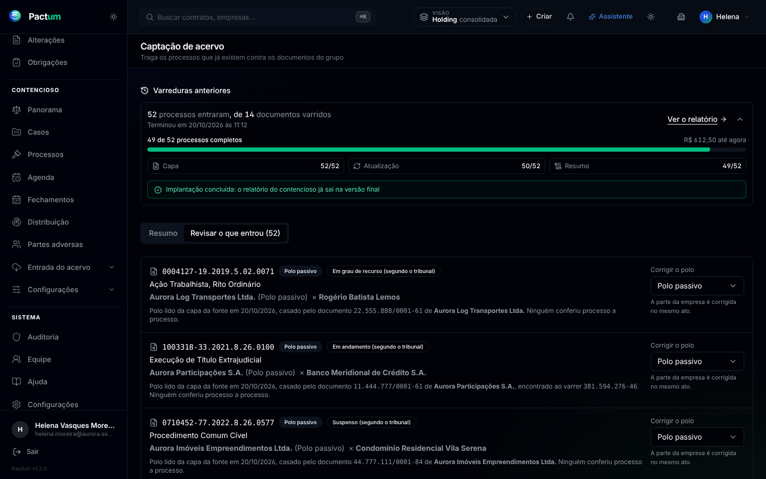Click Banco Meridional de Crédito S.A. party
The height and width of the screenshot is (479, 766).
366,373
